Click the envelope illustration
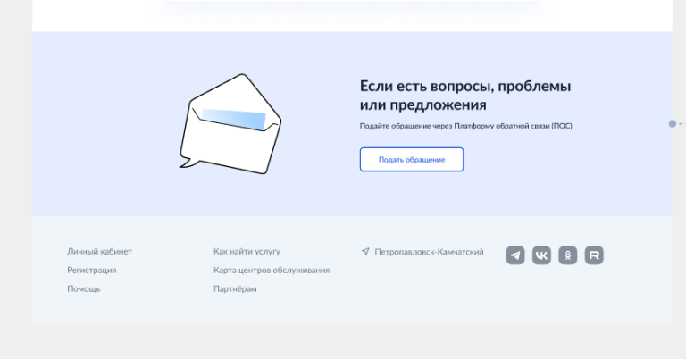The height and width of the screenshot is (359, 686). click(230, 124)
